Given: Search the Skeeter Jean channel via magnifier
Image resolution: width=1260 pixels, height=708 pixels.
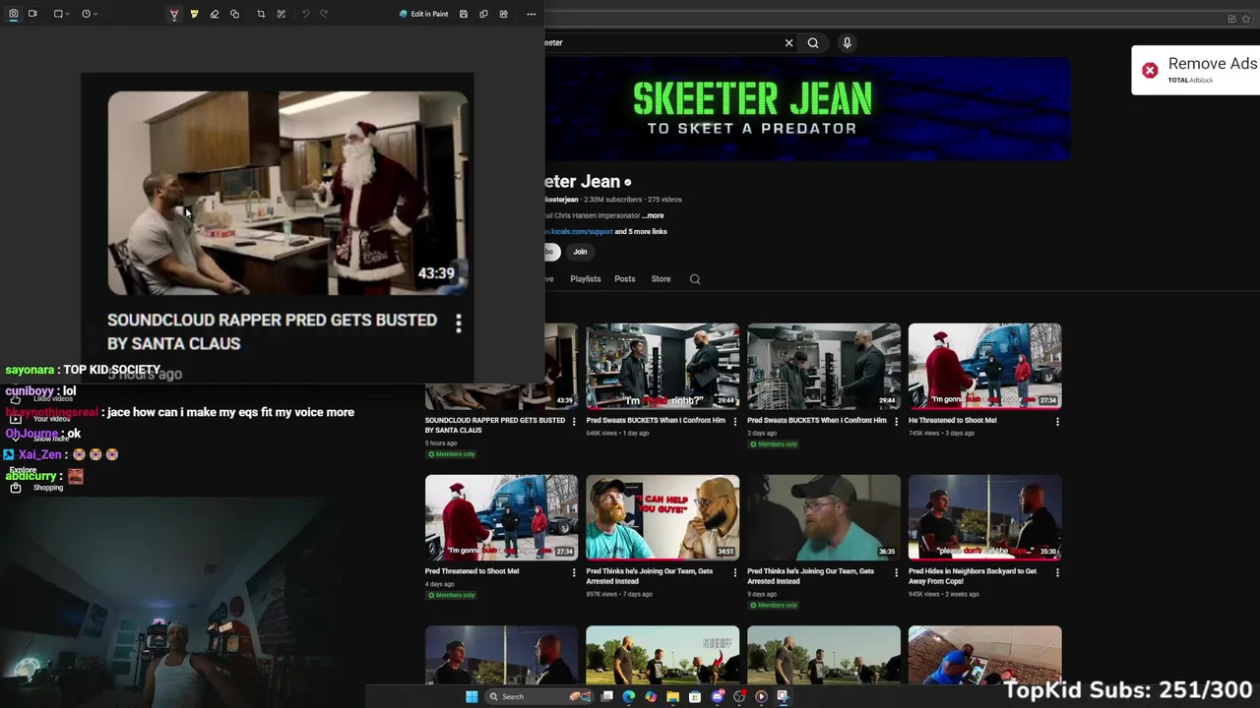Looking at the screenshot, I should coord(695,279).
